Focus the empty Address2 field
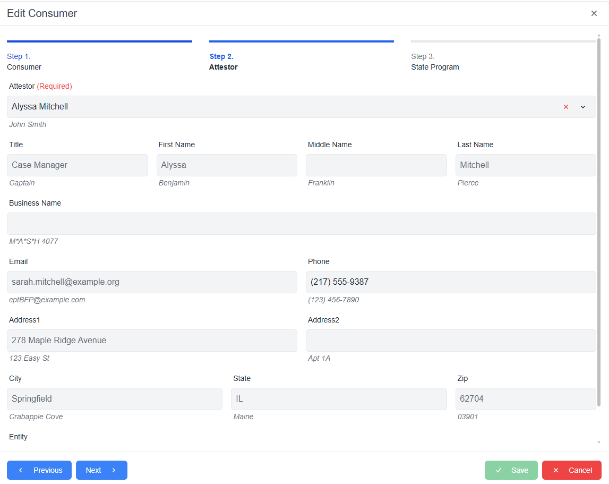The width and height of the screenshot is (609, 484). pos(451,341)
